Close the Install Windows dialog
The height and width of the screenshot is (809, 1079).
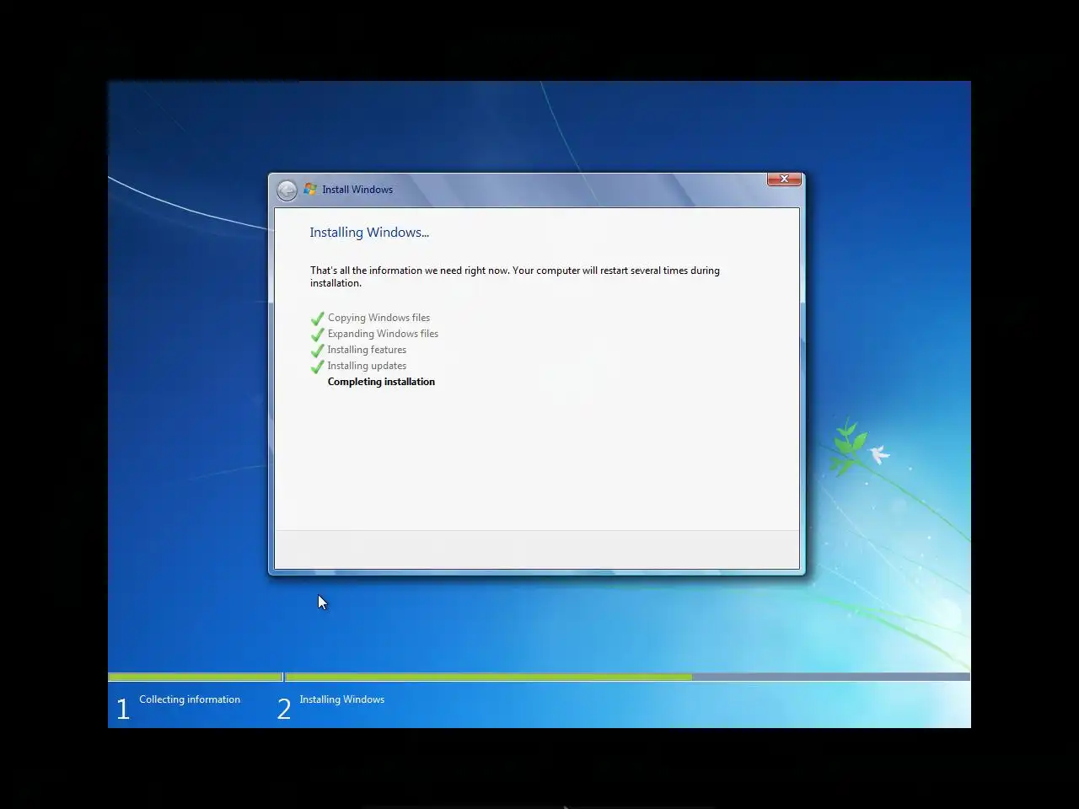(x=784, y=179)
